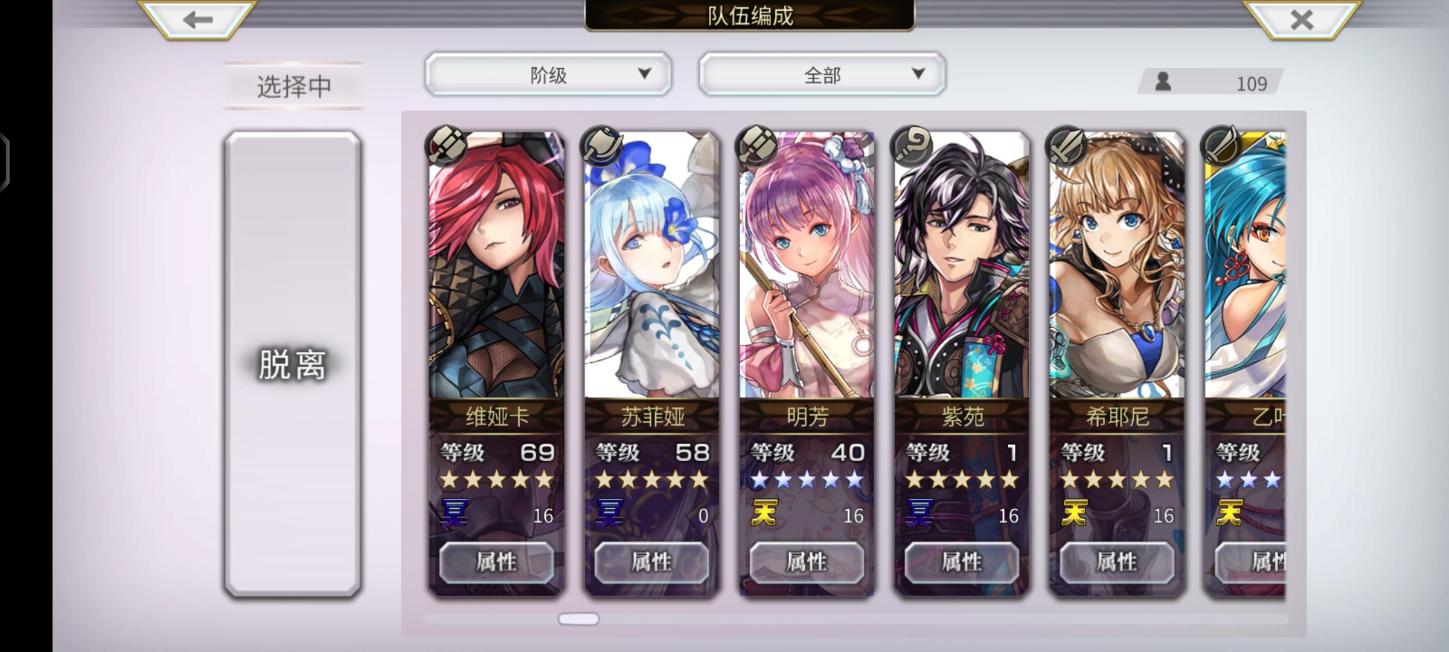Image resolution: width=1449 pixels, height=652 pixels.
Task: Click the axe weapon icon on 苏菲娅
Action: [601, 145]
